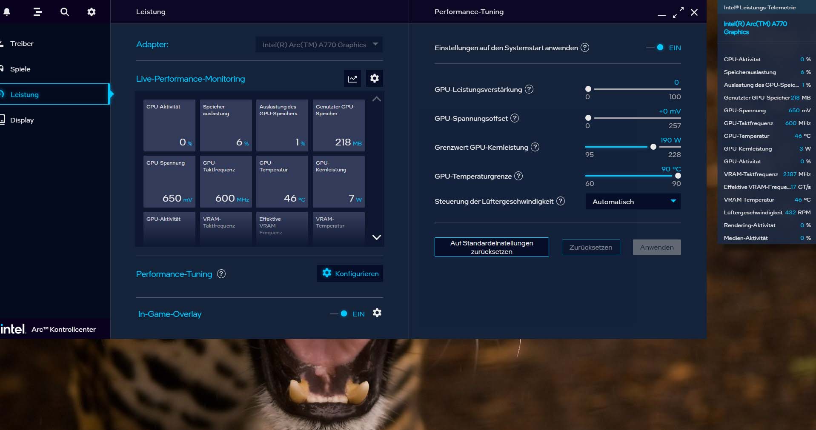Click the GPU-Spannungsoffset slider handle
Screen dimensions: 816x430
588,118
